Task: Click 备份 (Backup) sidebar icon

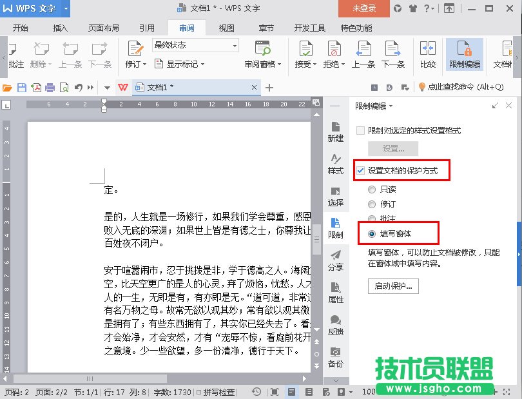Action: [x=335, y=357]
